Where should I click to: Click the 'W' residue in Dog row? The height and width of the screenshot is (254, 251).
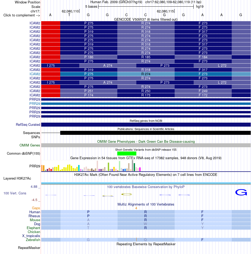pyautogui.click(x=146, y=224)
